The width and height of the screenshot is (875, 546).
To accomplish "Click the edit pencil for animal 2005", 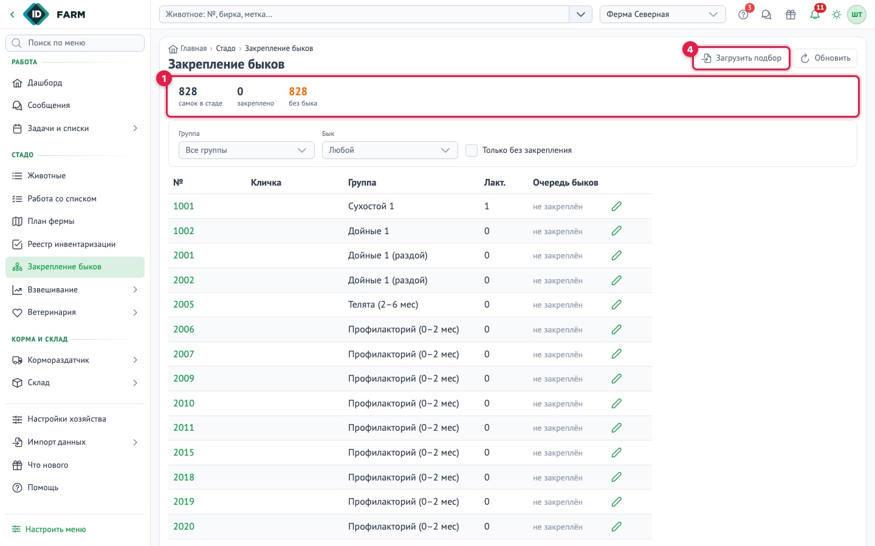I will (616, 305).
